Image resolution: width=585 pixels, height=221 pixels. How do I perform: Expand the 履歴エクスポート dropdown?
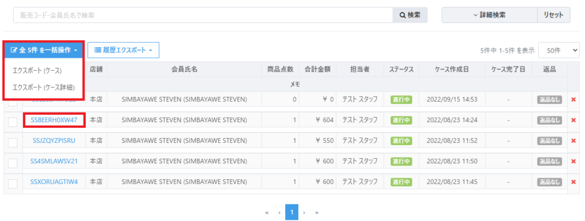coord(123,50)
